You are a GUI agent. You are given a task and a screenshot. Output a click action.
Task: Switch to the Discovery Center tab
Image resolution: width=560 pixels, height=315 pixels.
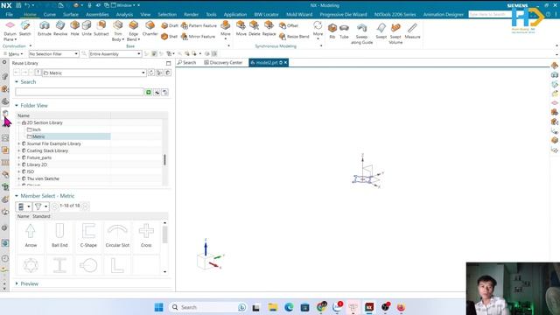pyautogui.click(x=223, y=62)
